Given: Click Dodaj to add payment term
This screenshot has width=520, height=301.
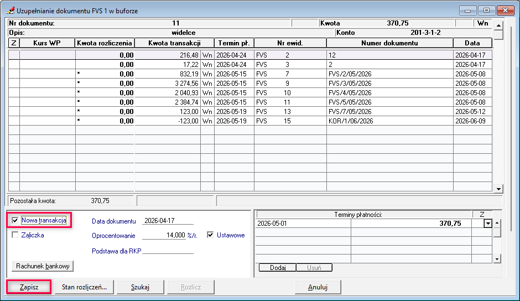Looking at the screenshot, I should (278, 267).
